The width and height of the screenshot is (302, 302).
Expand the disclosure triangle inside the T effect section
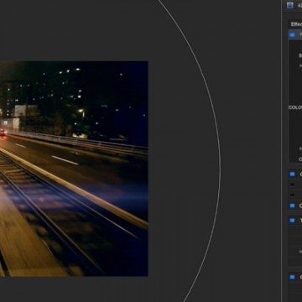pyautogui.click(x=300, y=252)
